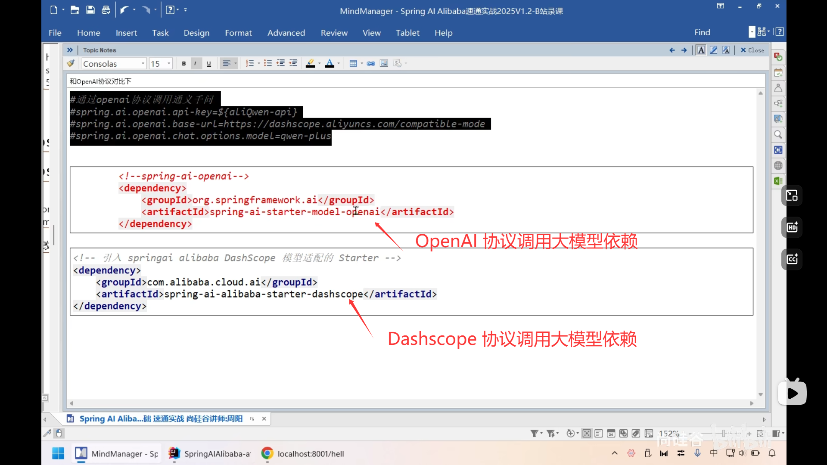Open the Design menu tab
827x465 pixels.
(196, 33)
